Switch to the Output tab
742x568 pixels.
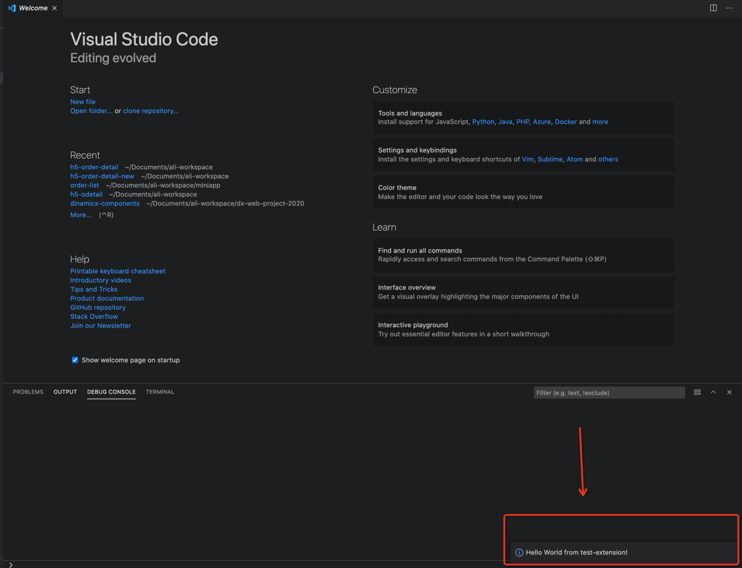pos(65,392)
